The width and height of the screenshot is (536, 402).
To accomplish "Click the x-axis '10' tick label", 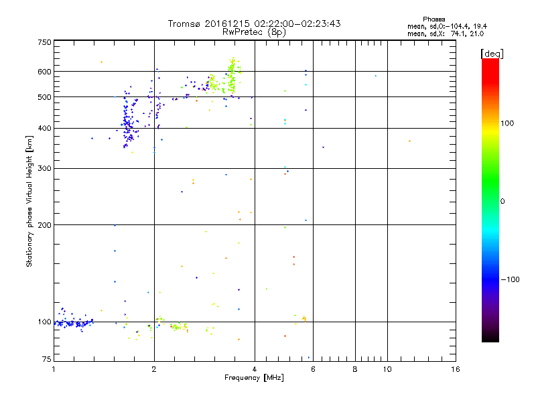I will [x=387, y=369].
